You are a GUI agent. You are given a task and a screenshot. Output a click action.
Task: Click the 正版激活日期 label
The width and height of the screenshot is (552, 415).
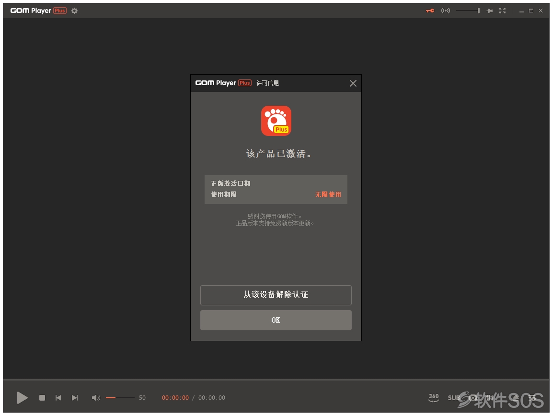coord(230,184)
